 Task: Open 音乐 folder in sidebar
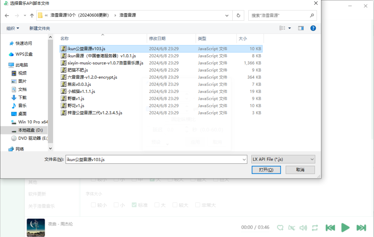pos(19,105)
